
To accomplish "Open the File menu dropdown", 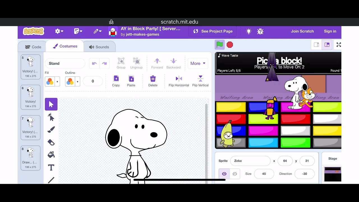I will [x=78, y=31].
